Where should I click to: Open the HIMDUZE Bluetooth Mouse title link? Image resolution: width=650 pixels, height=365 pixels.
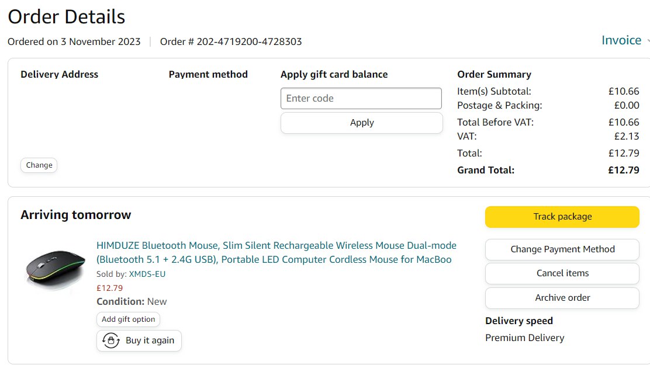(276, 252)
